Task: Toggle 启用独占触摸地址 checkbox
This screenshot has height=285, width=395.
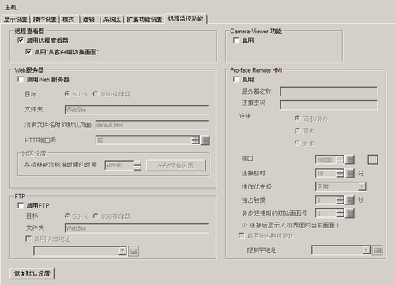Action: pos(241,235)
